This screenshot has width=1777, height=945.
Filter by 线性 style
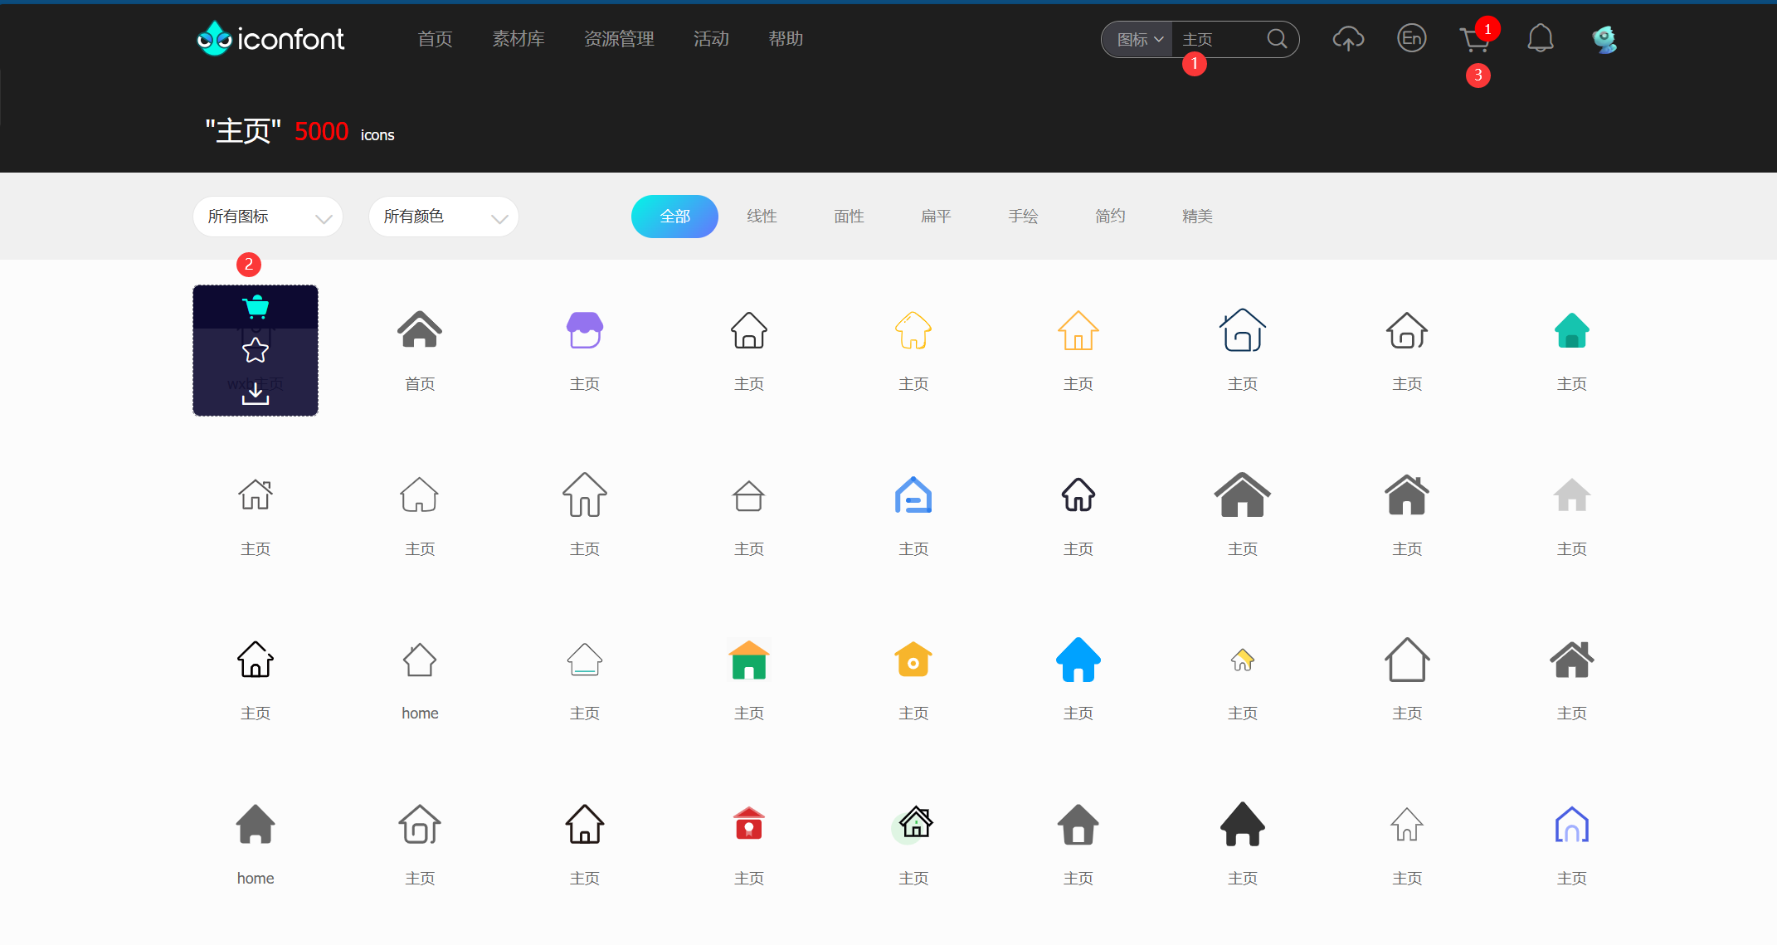pyautogui.click(x=762, y=217)
